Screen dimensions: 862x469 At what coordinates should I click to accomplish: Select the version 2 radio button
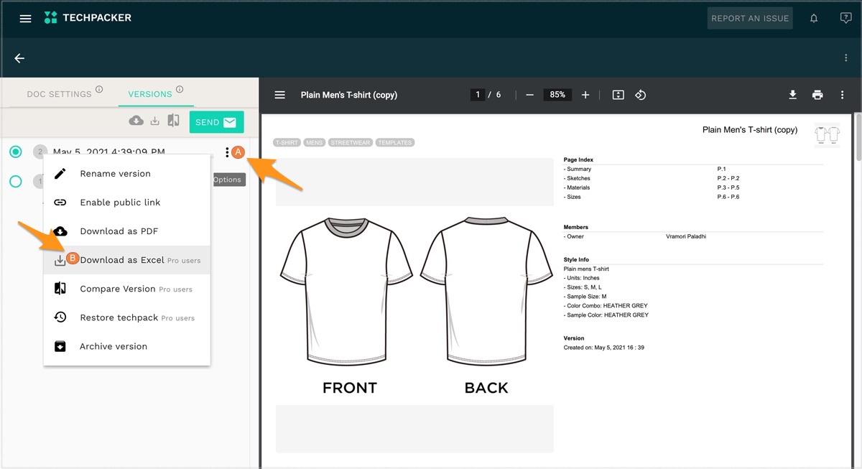point(16,152)
